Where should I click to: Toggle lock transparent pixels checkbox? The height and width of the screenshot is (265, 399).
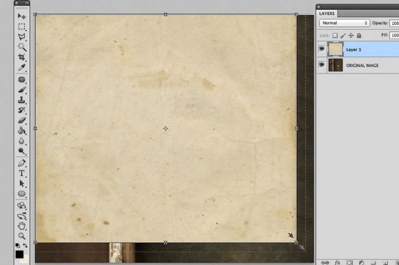tap(335, 35)
